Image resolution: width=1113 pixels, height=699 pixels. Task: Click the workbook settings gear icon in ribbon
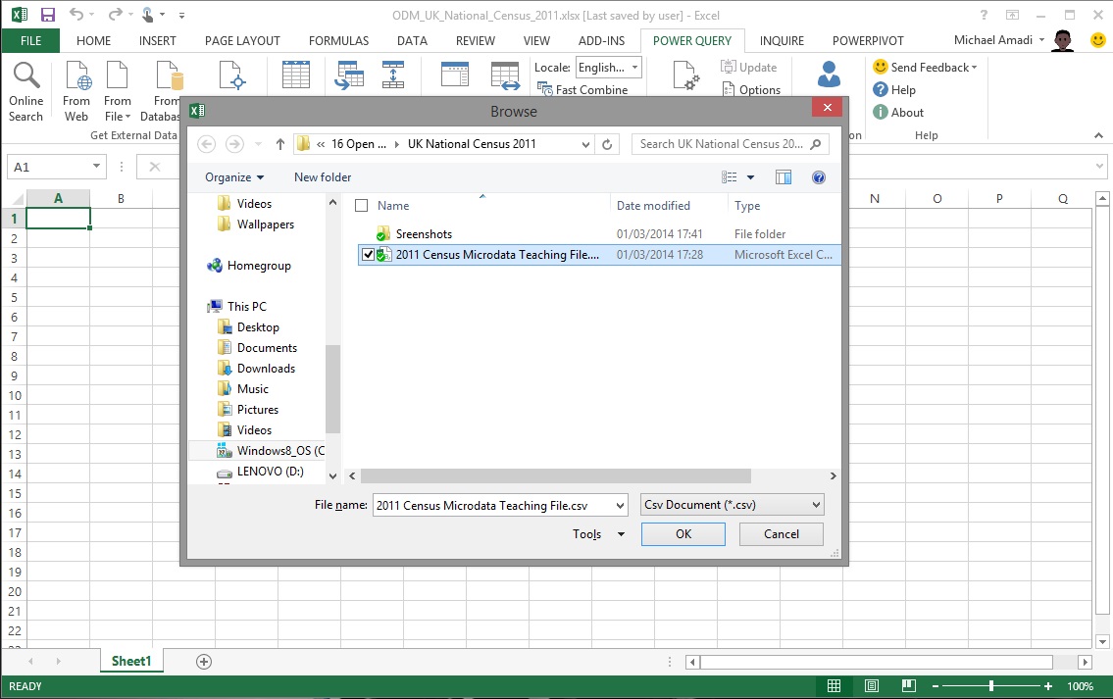point(685,75)
